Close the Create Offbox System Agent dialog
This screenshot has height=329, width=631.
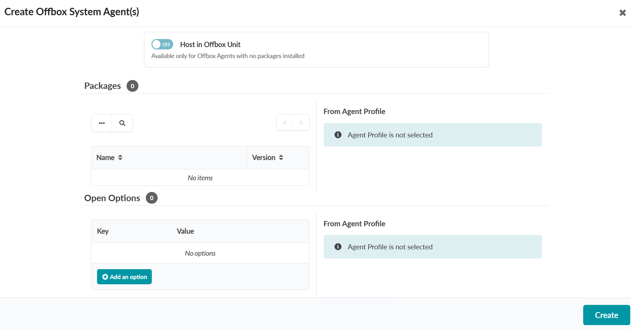(x=623, y=13)
